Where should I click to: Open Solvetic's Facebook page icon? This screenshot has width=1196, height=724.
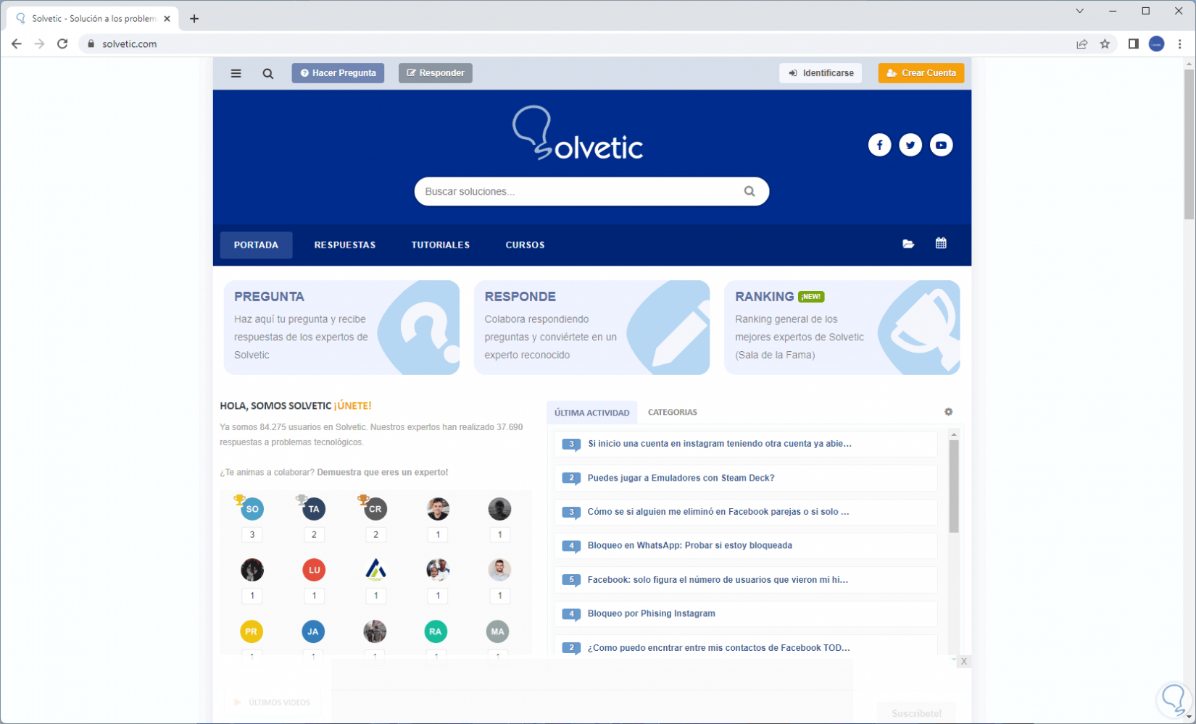[x=879, y=145]
